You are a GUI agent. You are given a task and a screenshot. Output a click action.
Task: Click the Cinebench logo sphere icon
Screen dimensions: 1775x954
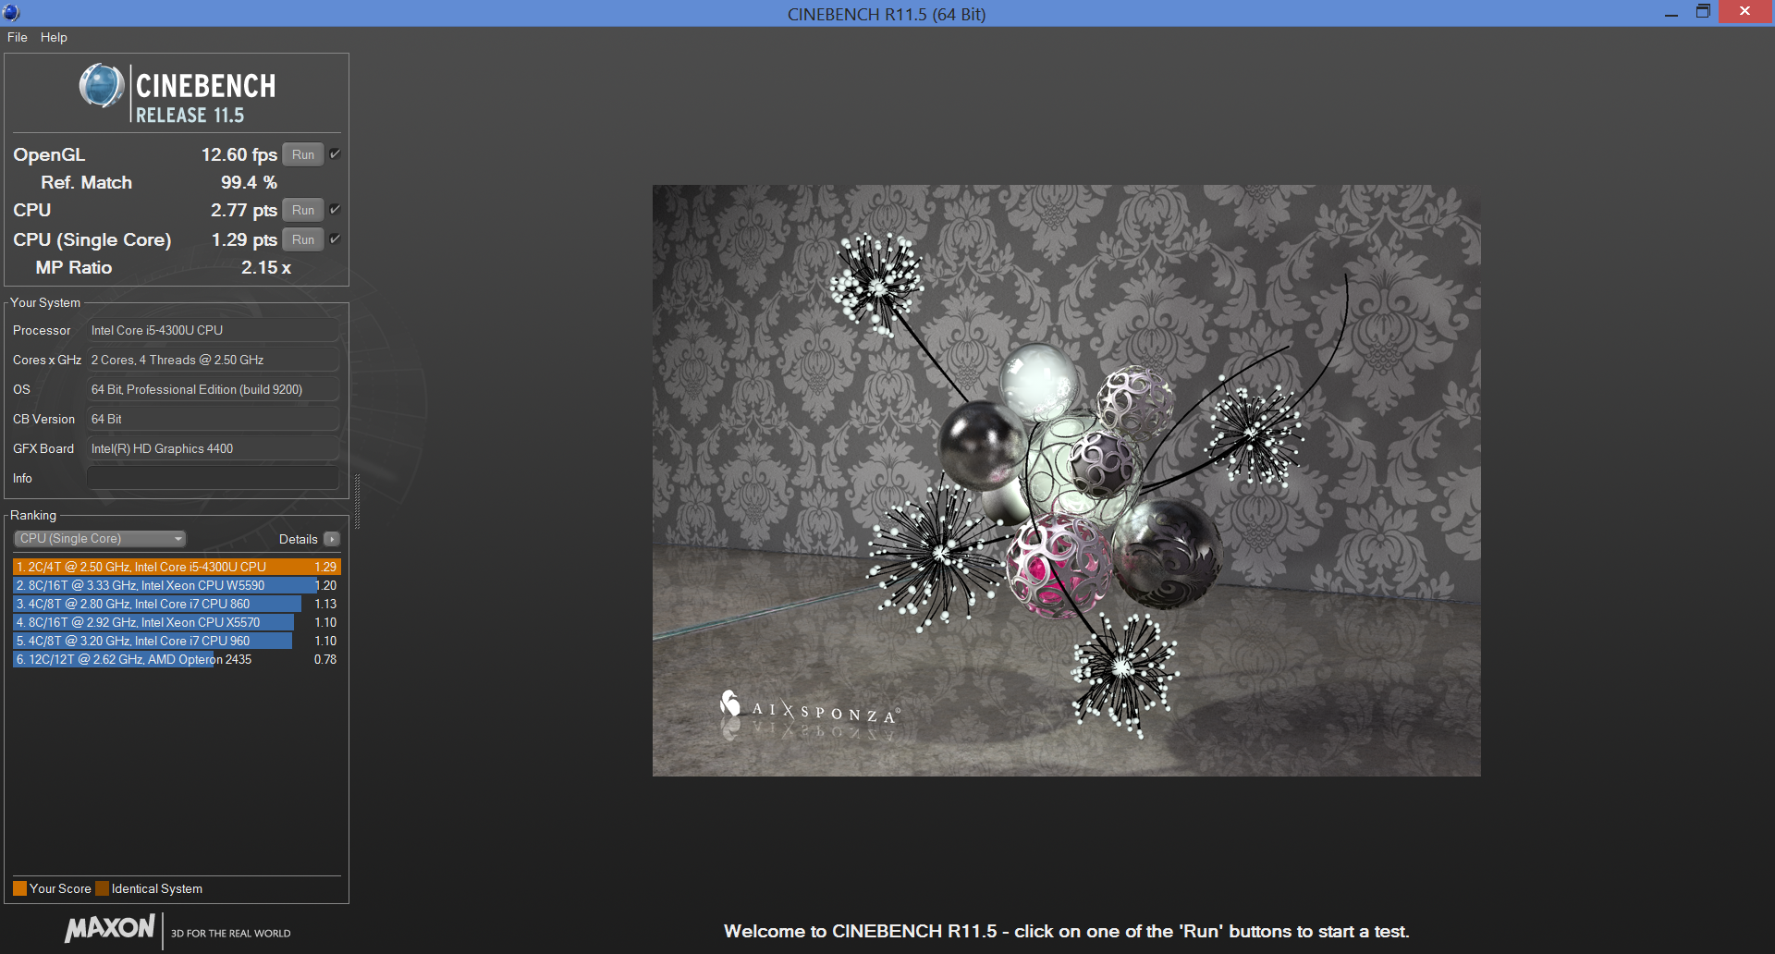pos(101,87)
